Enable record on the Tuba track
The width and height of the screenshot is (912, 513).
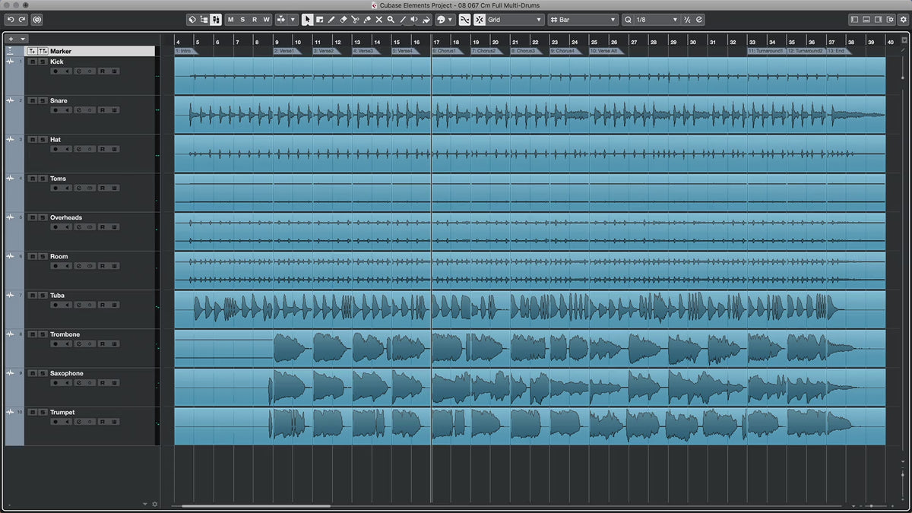click(x=55, y=304)
